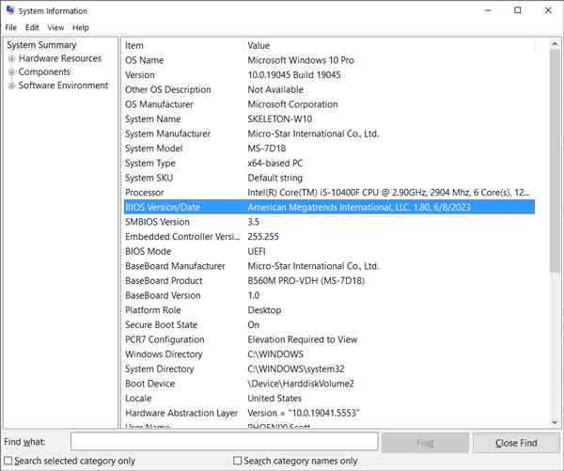Open the File menu
564x471 pixels.
tap(10, 27)
